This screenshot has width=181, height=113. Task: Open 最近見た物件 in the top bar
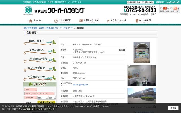133,2
